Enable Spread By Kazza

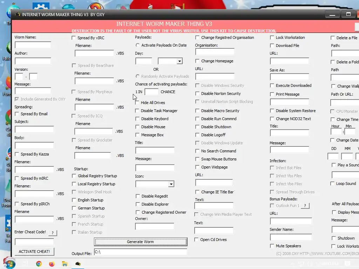pyautogui.click(x=17, y=154)
